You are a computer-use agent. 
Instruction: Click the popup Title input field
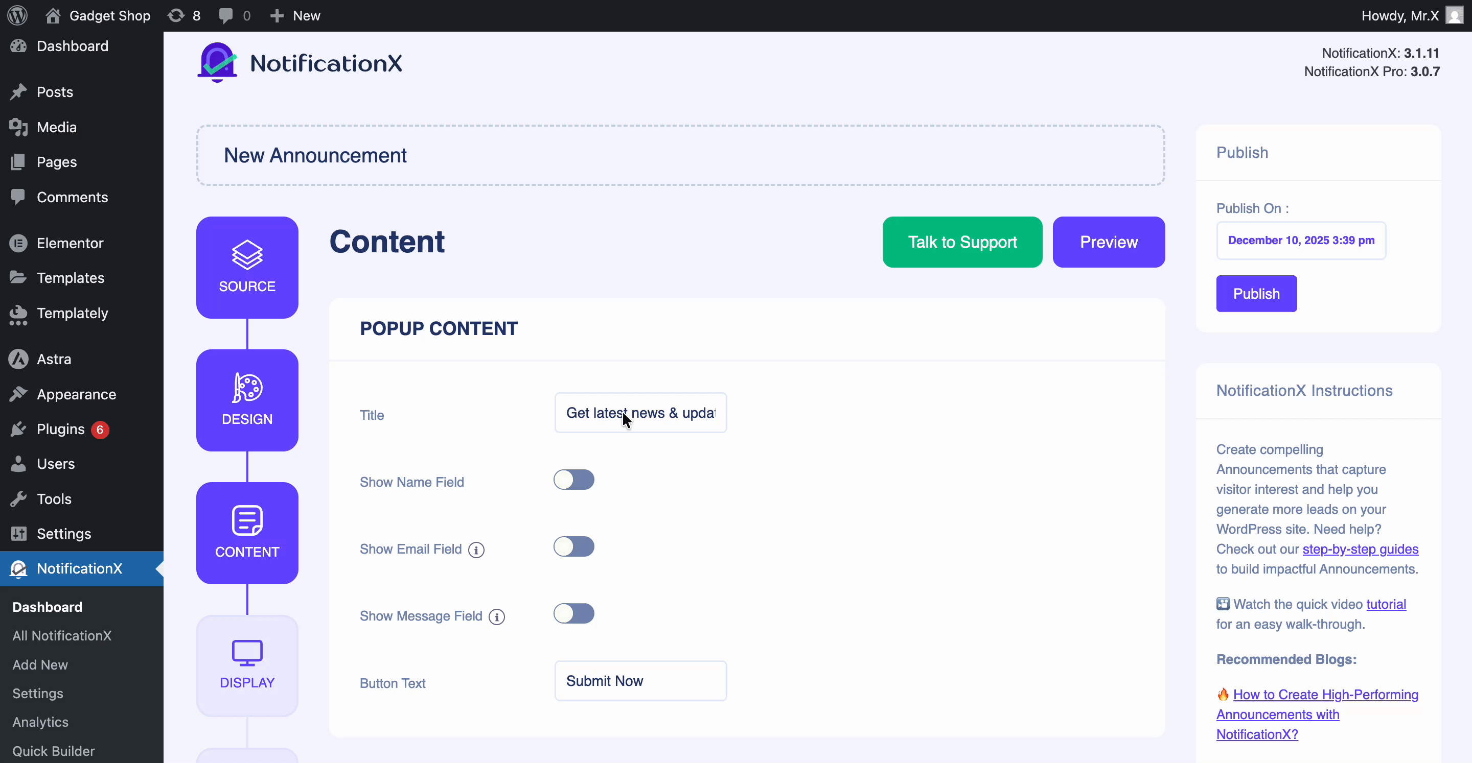pyautogui.click(x=640, y=412)
